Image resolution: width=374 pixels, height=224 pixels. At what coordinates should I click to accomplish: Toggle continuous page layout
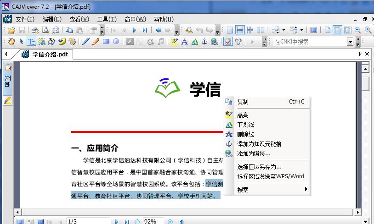(x=240, y=30)
